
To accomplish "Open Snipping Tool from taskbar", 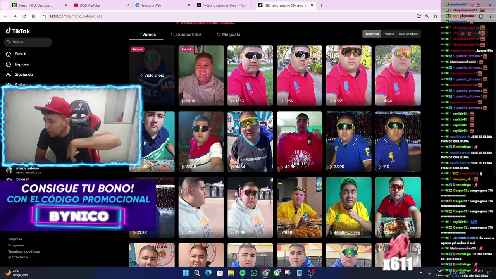I will point(288,273).
